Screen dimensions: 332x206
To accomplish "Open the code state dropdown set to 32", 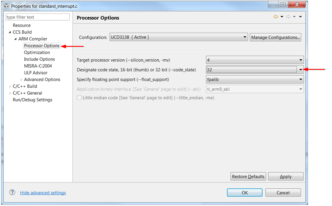I will (255, 70).
